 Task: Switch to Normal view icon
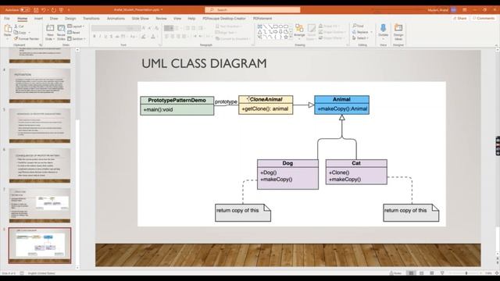(x=411, y=273)
